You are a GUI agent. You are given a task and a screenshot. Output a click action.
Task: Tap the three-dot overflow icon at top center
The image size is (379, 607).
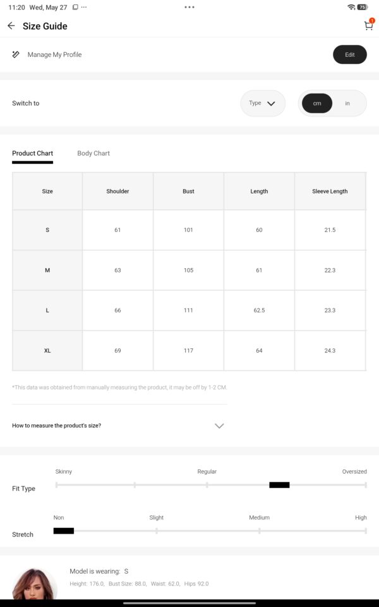[189, 7]
